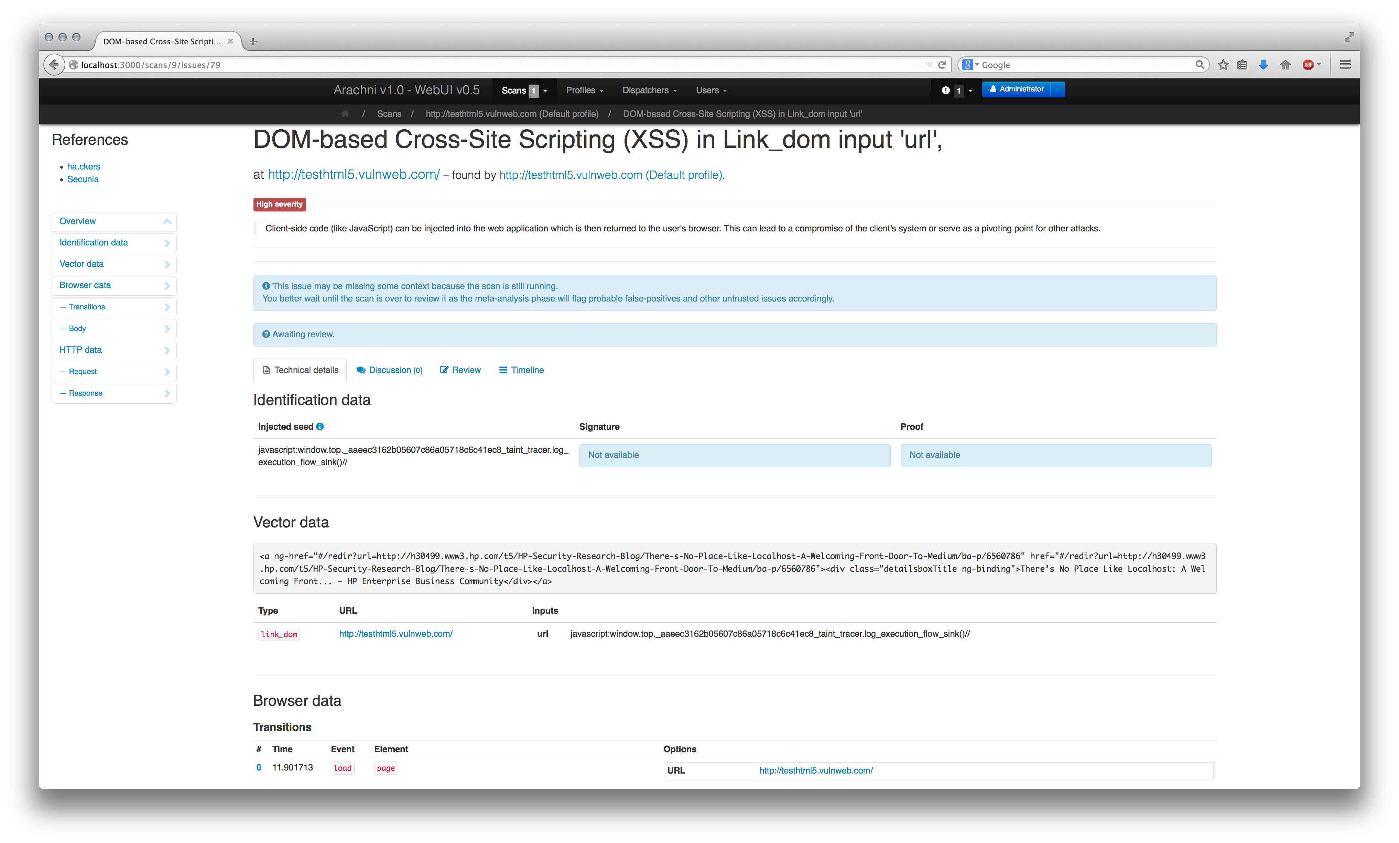Screen dimensions: 1399x843
Task: Open the Review tab
Action: point(460,370)
